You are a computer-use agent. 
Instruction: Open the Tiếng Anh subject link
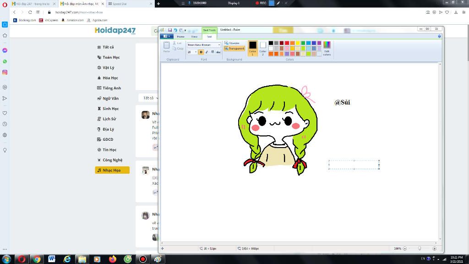(x=109, y=88)
